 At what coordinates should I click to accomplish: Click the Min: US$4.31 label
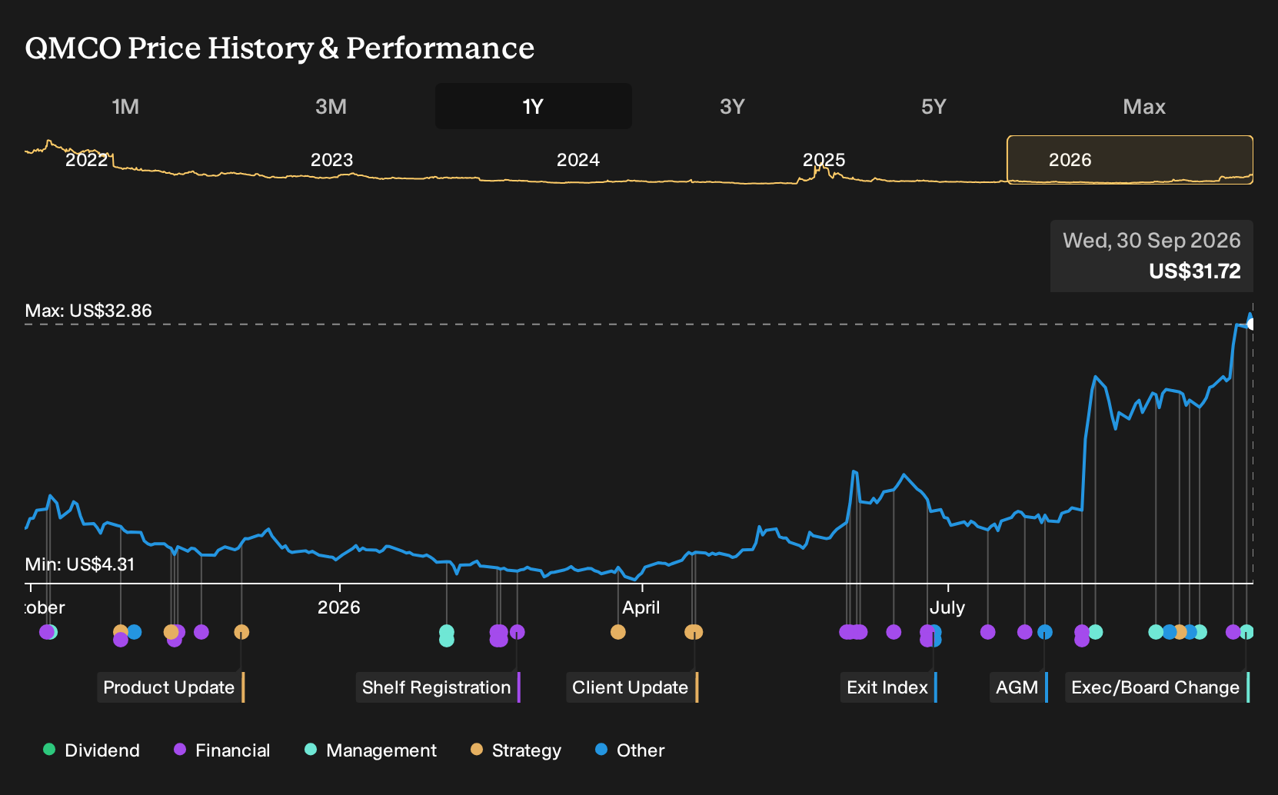click(80, 564)
